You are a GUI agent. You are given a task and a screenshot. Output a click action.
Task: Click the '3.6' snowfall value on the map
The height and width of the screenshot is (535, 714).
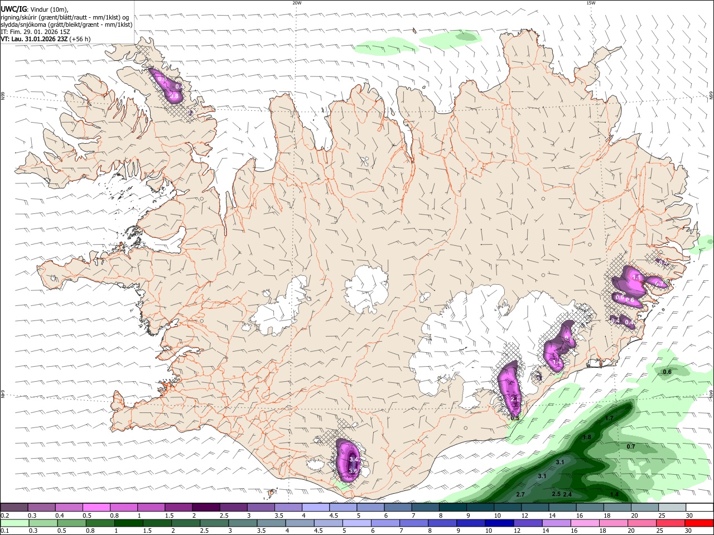pyautogui.click(x=353, y=471)
